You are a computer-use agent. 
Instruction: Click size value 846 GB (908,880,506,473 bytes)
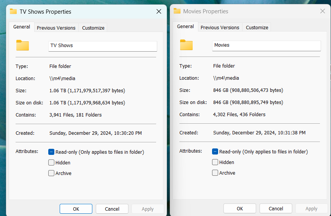[x=248, y=90]
